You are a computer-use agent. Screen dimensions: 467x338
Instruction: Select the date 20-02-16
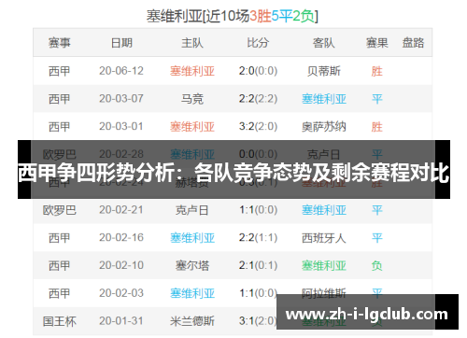tap(121, 237)
